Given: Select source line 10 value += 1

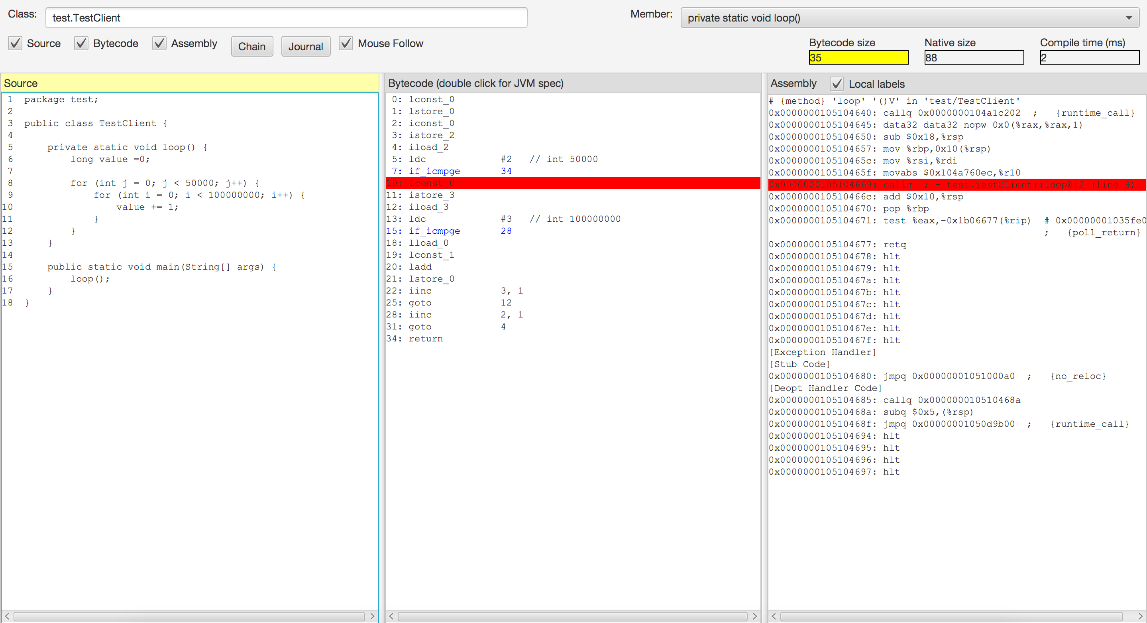Looking at the screenshot, I should [147, 207].
